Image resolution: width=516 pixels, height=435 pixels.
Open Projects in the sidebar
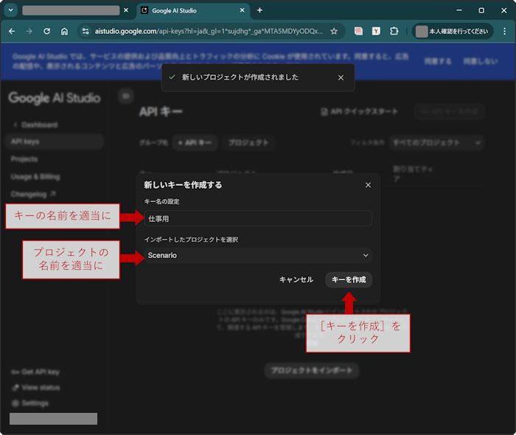[x=24, y=159]
